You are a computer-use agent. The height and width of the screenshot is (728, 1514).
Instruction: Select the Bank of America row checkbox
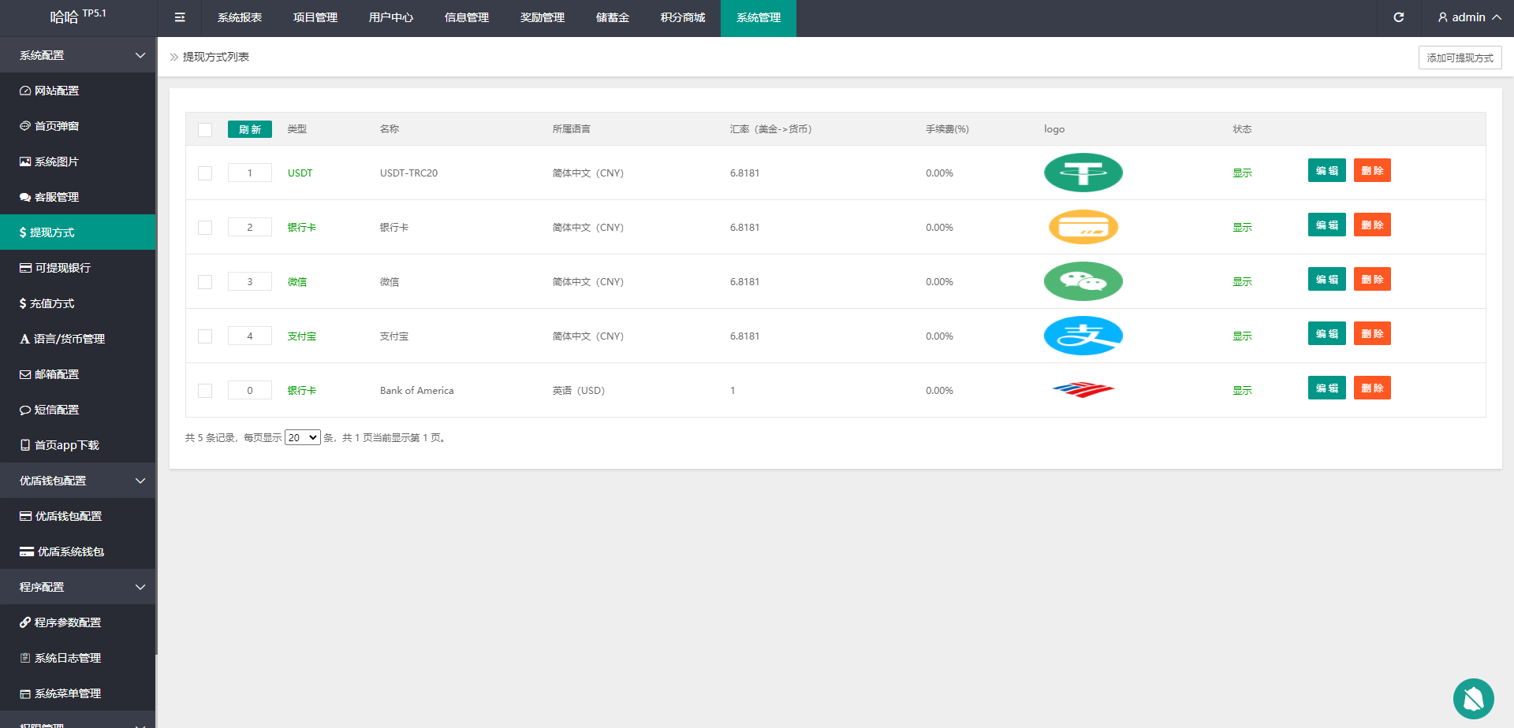pos(205,391)
